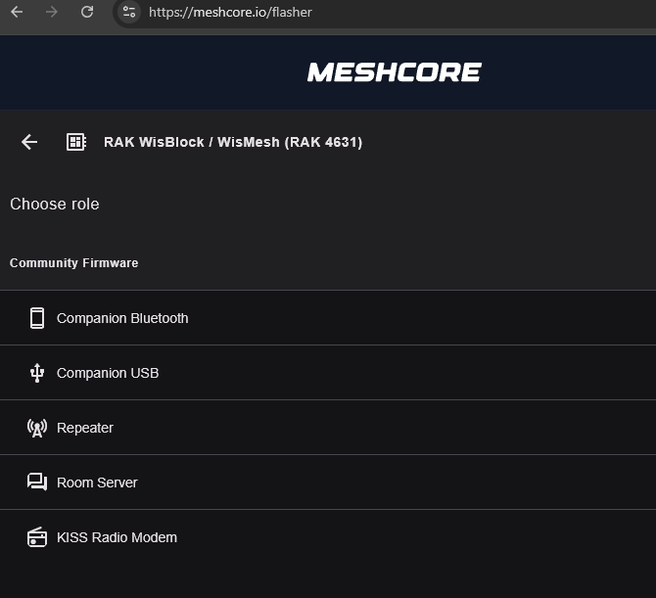Viewport: 656px width, 598px height.
Task: Click the browser back arrow
Action: point(17,12)
